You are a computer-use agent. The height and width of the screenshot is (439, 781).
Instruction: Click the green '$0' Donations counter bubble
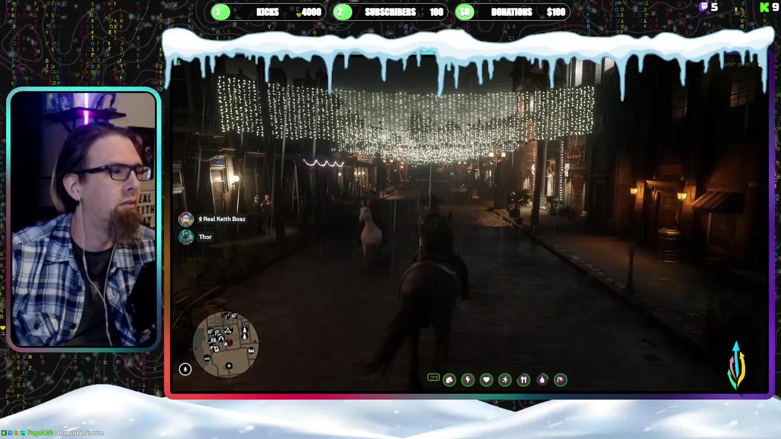coord(465,12)
